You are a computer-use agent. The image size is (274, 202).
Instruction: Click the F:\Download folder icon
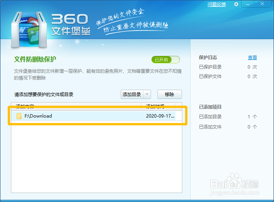tap(19, 116)
